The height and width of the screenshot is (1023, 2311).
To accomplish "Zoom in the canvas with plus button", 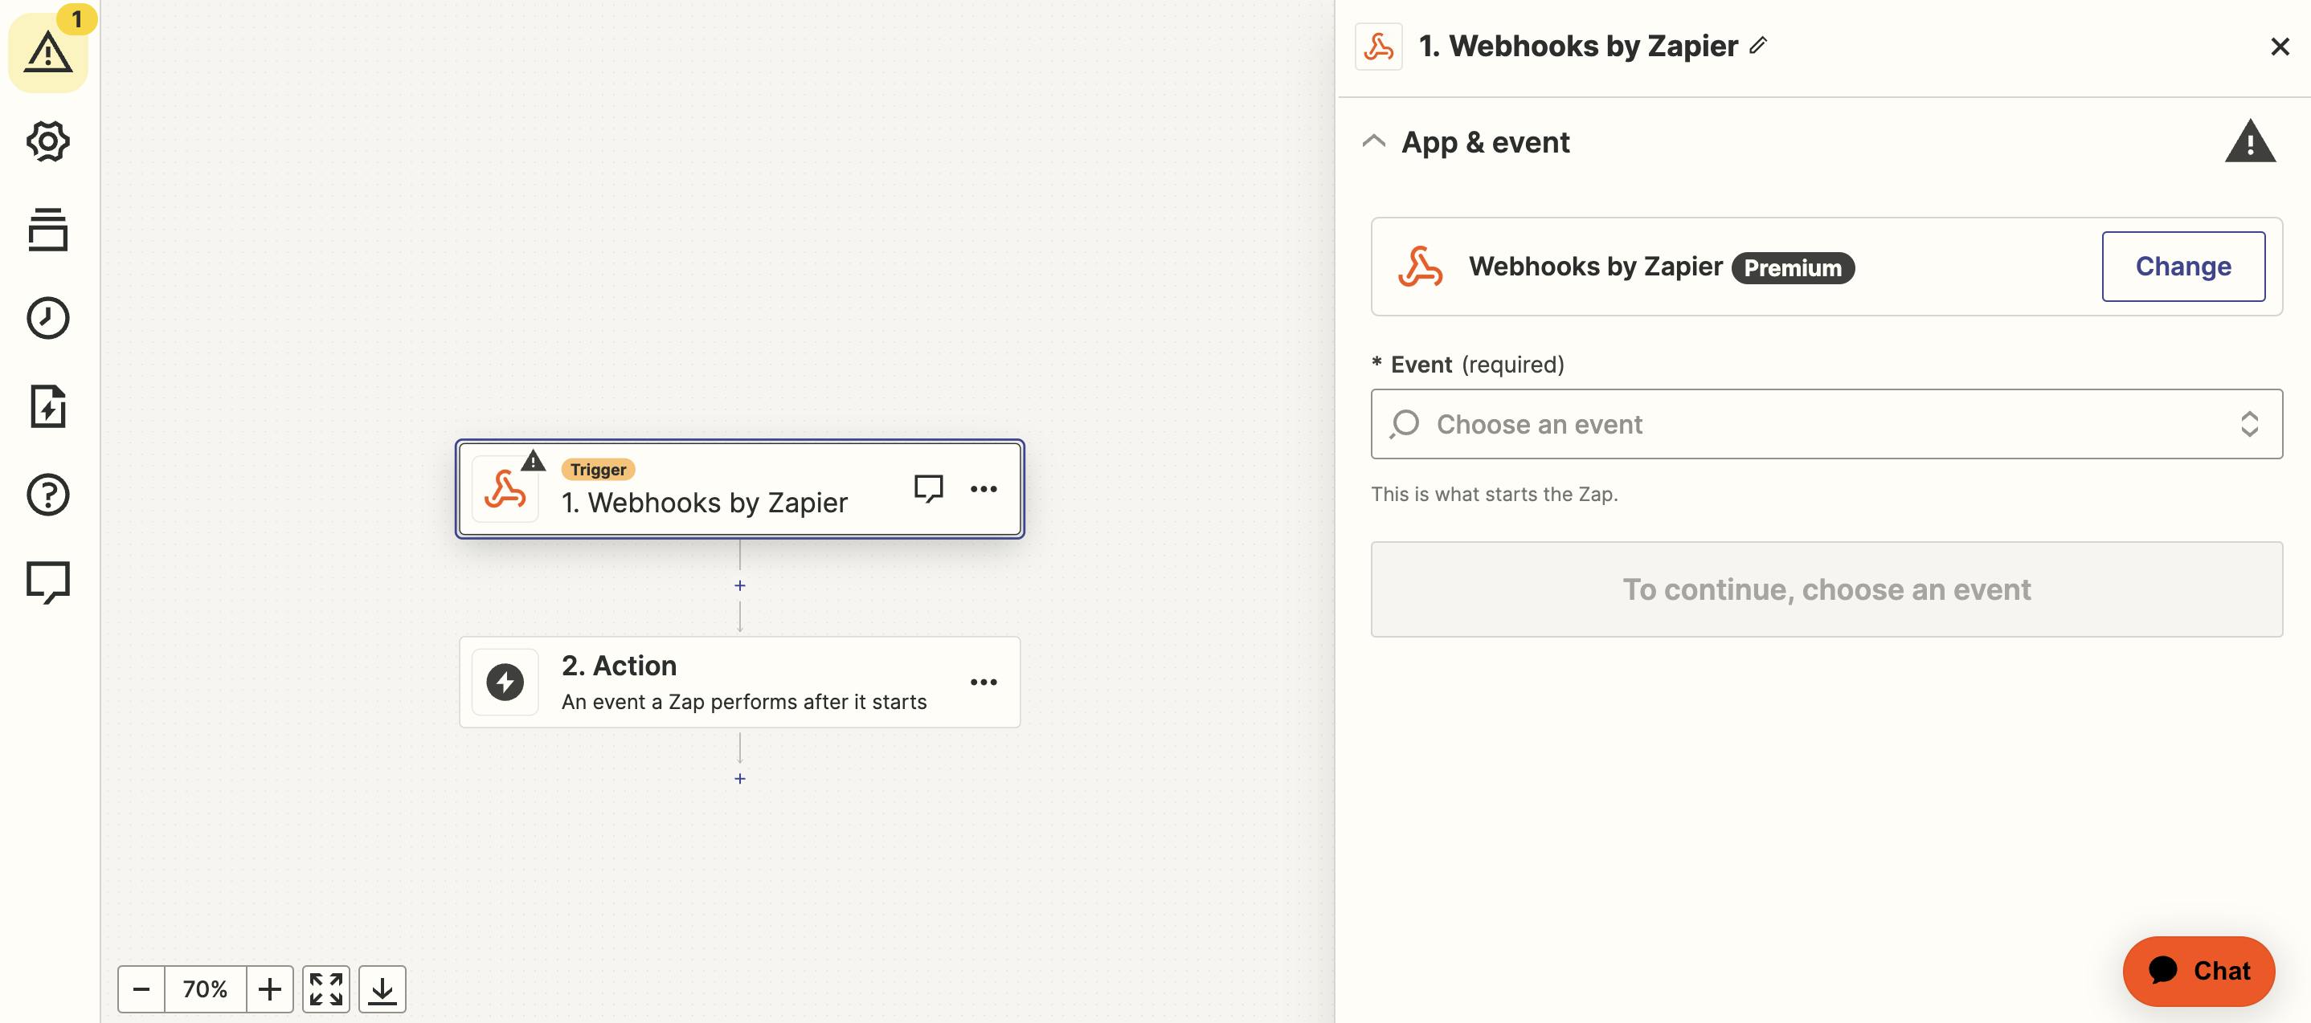I will pos(269,989).
